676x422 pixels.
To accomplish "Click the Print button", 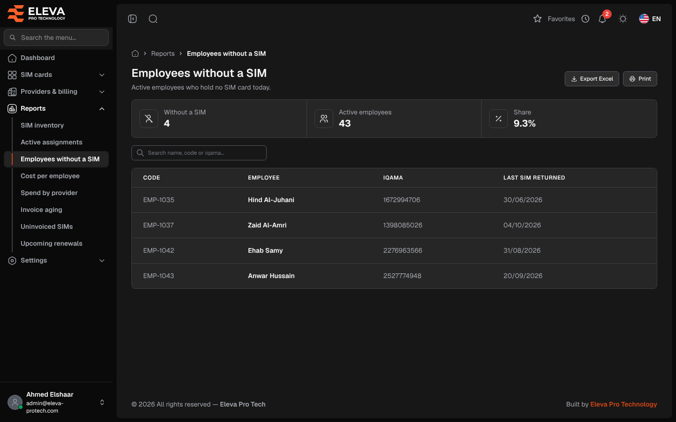I will [640, 79].
